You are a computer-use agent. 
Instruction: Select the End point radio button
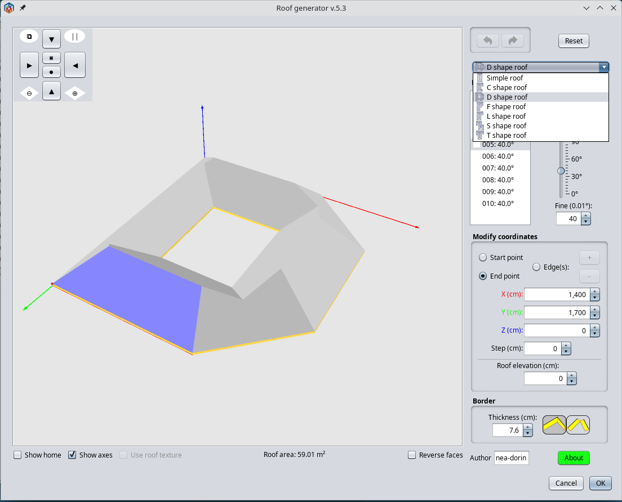click(x=483, y=276)
